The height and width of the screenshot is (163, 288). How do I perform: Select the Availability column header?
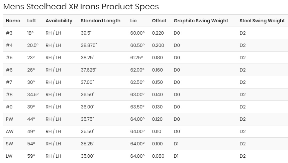(59, 21)
